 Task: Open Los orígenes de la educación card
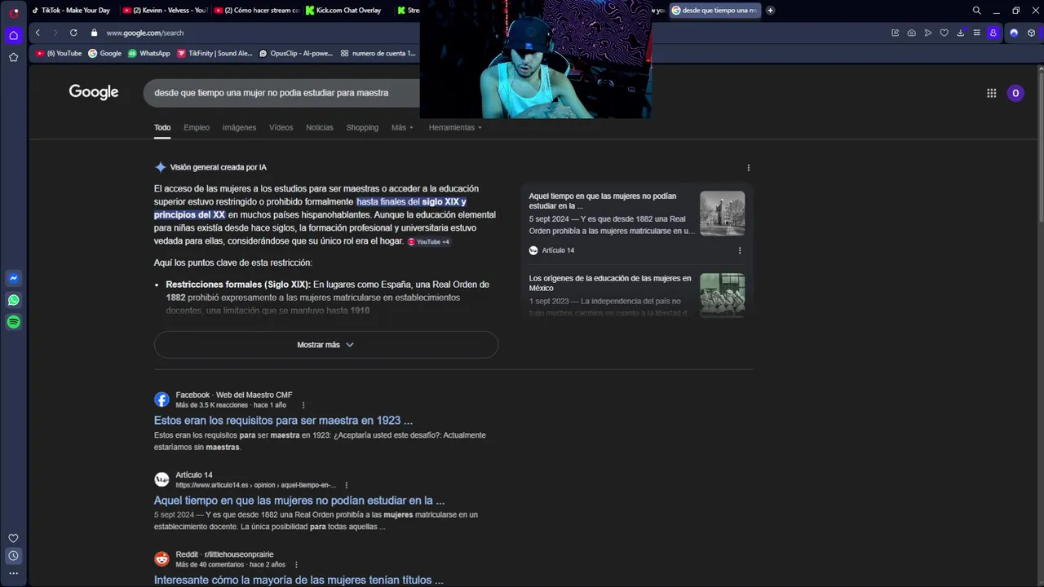(x=610, y=283)
